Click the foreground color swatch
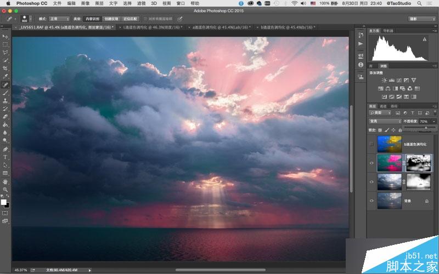 [x=3, y=202]
